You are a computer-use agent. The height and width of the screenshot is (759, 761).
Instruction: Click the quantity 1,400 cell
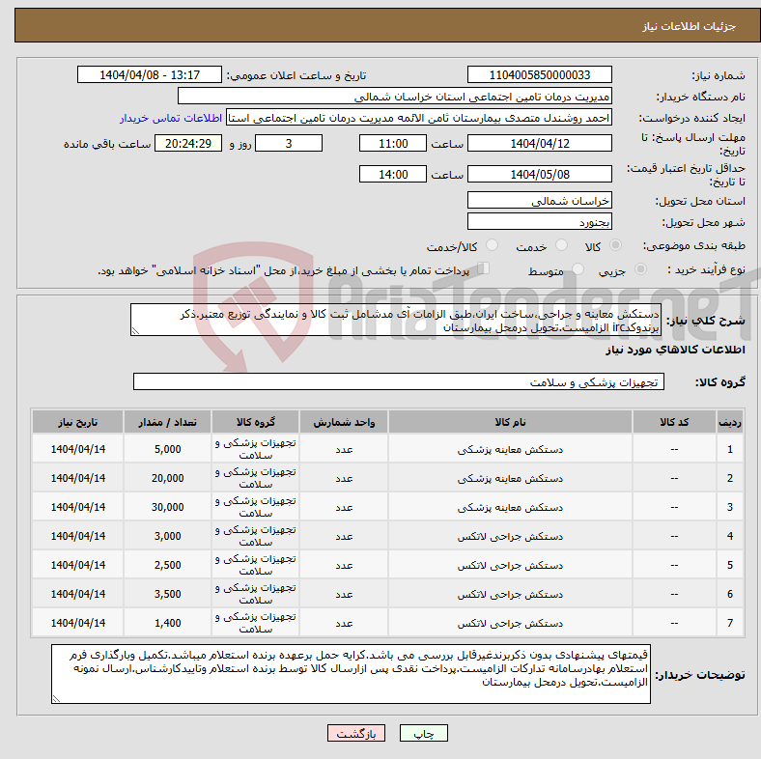coord(167,623)
